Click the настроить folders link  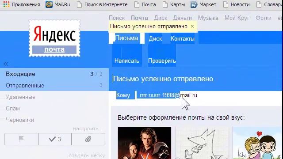point(88,129)
